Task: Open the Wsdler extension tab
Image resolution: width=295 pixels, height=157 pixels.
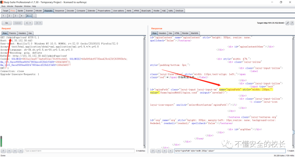Action: click(x=156, y=11)
